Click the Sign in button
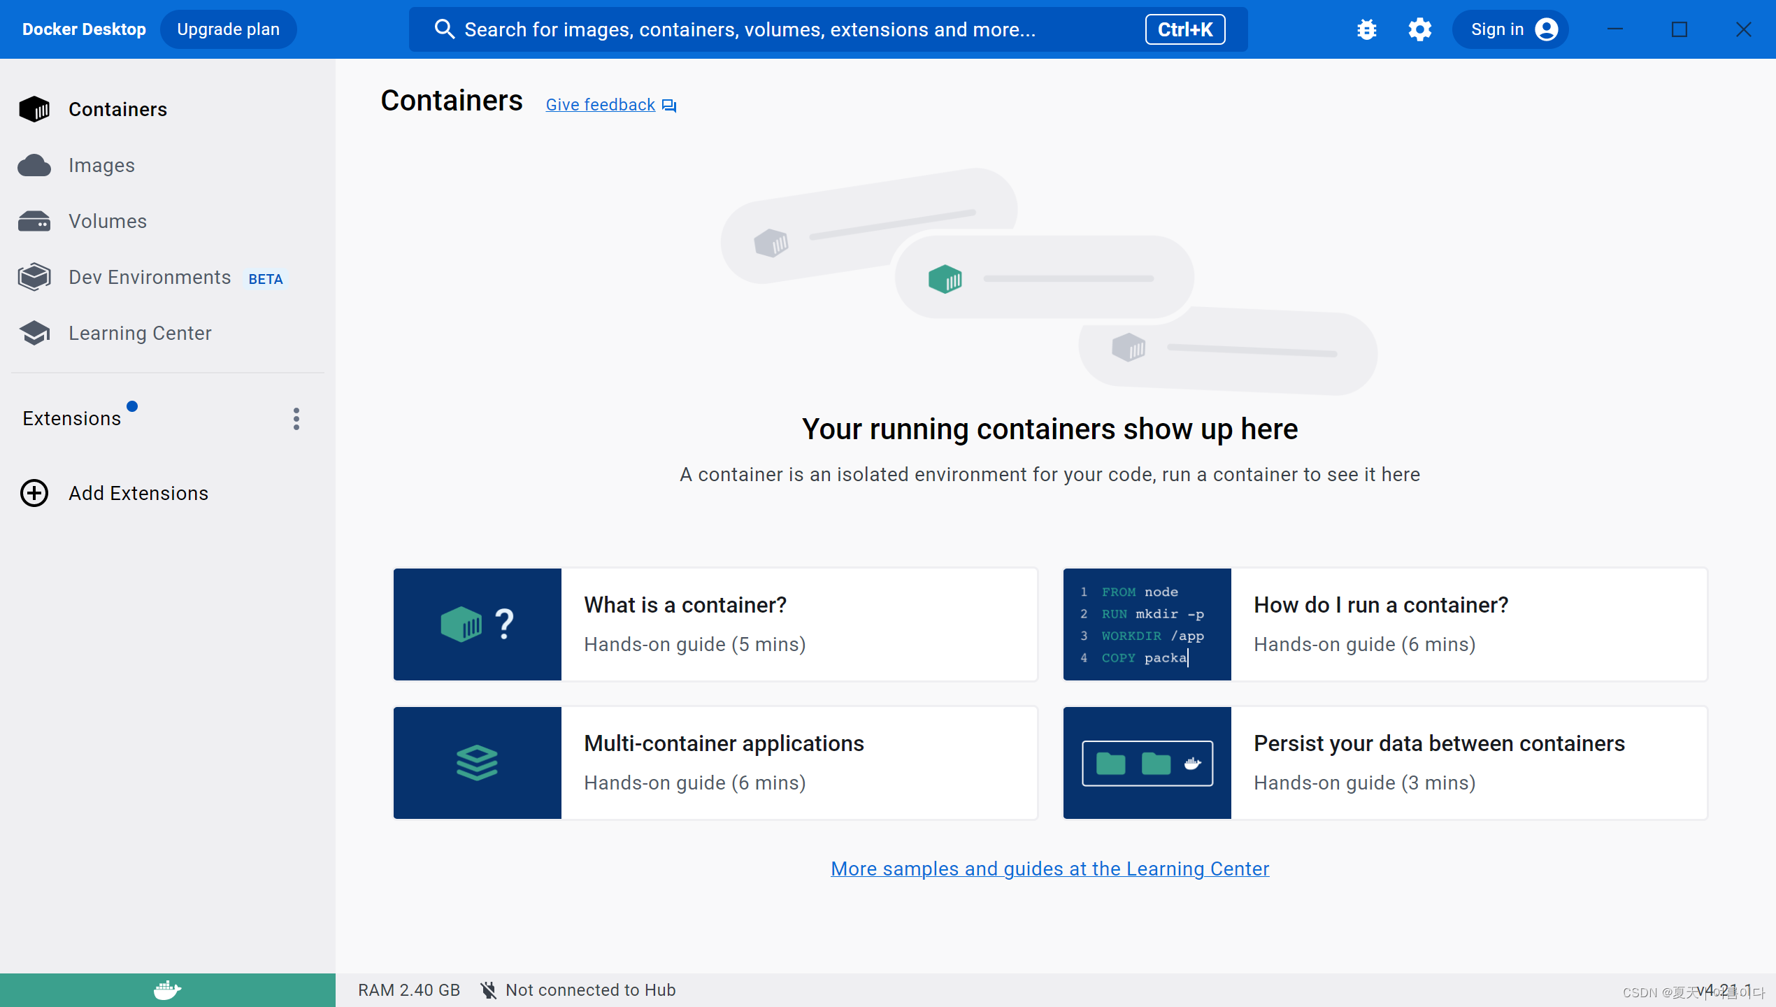Viewport: 1776px width, 1007px height. (1510, 29)
